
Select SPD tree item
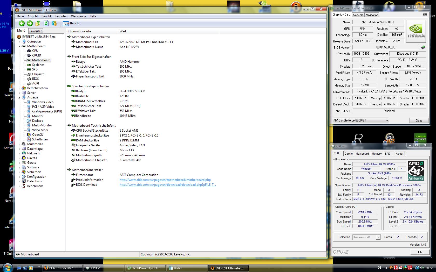tap(35, 69)
